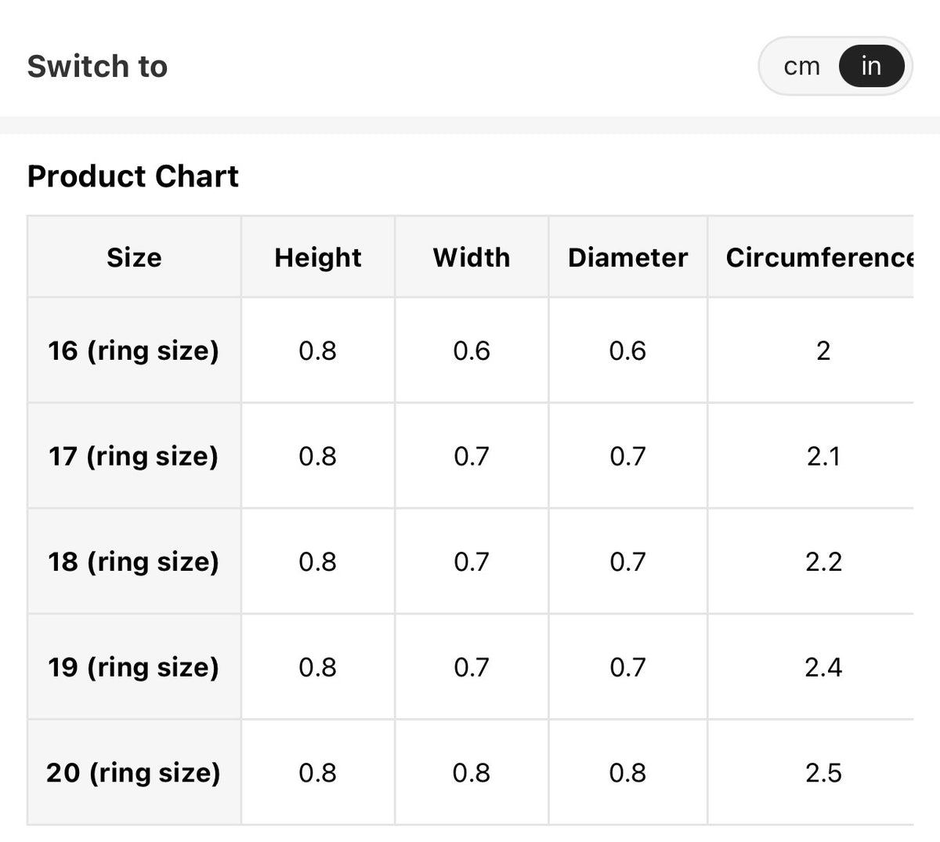Click the Height column header
Screen dimensions: 940x842
(x=318, y=257)
